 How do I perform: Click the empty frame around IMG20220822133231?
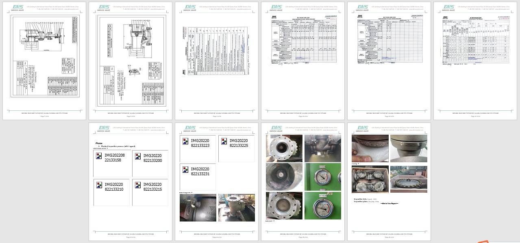click(198, 177)
